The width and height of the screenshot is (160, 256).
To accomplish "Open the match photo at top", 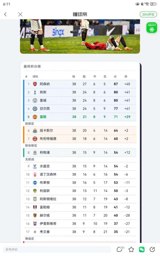I will click(80, 37).
